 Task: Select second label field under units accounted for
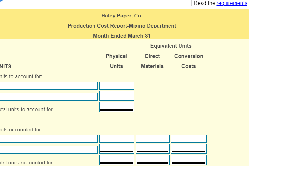pyautogui.click(x=49, y=150)
